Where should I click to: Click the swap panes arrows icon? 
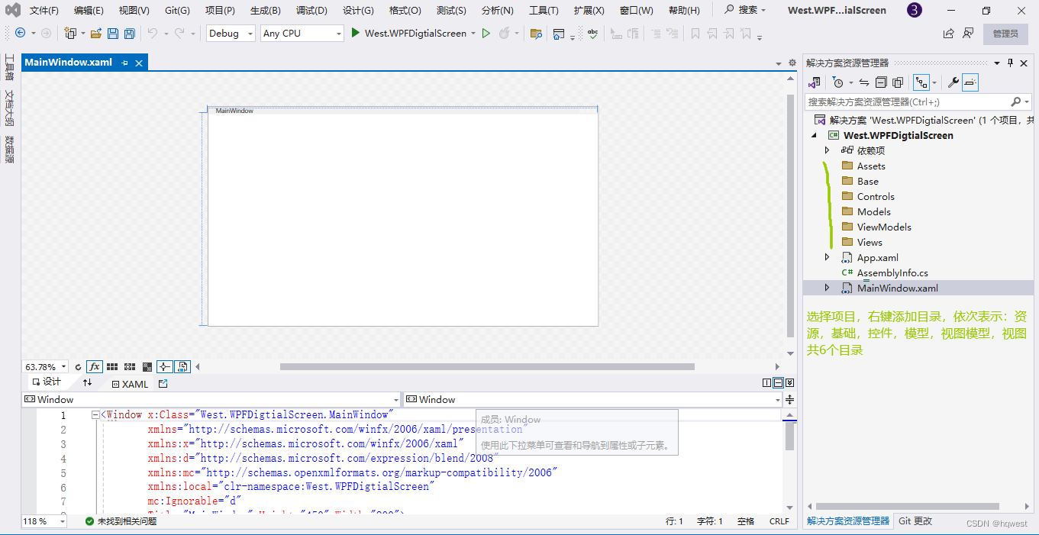click(x=87, y=383)
